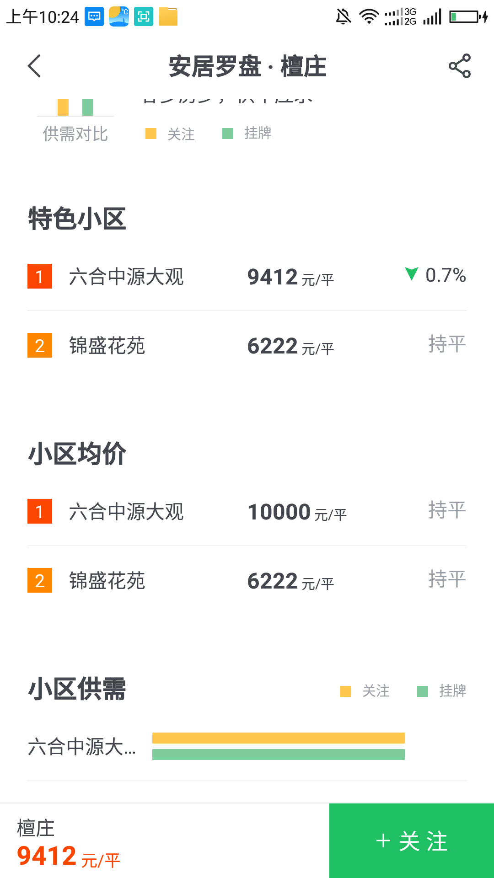This screenshot has width=494, height=878.
Task: Tap the green 挂牌 supply-demand bar
Action: point(278,755)
